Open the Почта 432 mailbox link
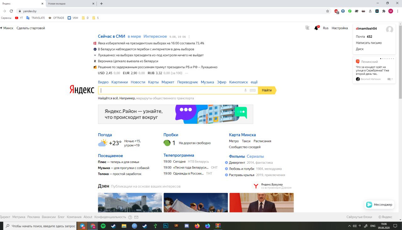Viewport: 402px width, 230px height. tap(364, 36)
